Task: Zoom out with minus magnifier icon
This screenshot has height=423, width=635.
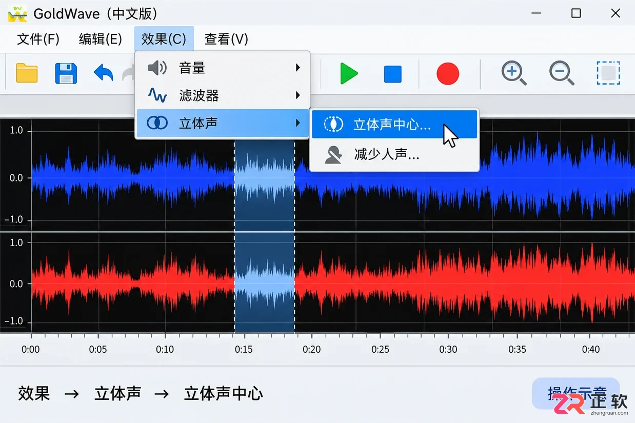Action: 562,73
